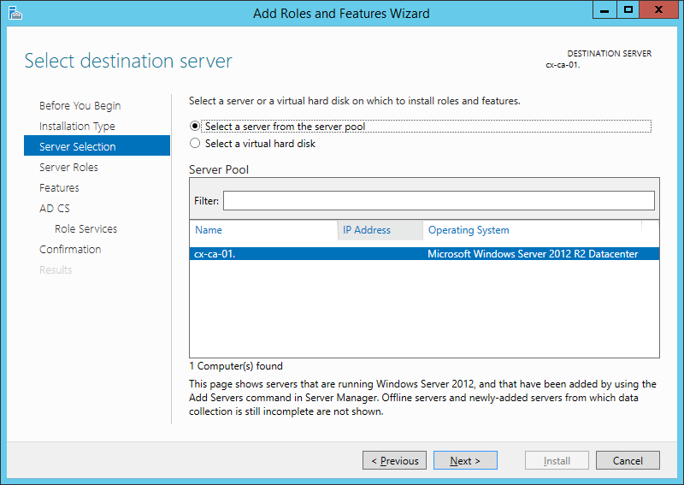
Task: Open the Installation Type step
Action: [x=77, y=127]
